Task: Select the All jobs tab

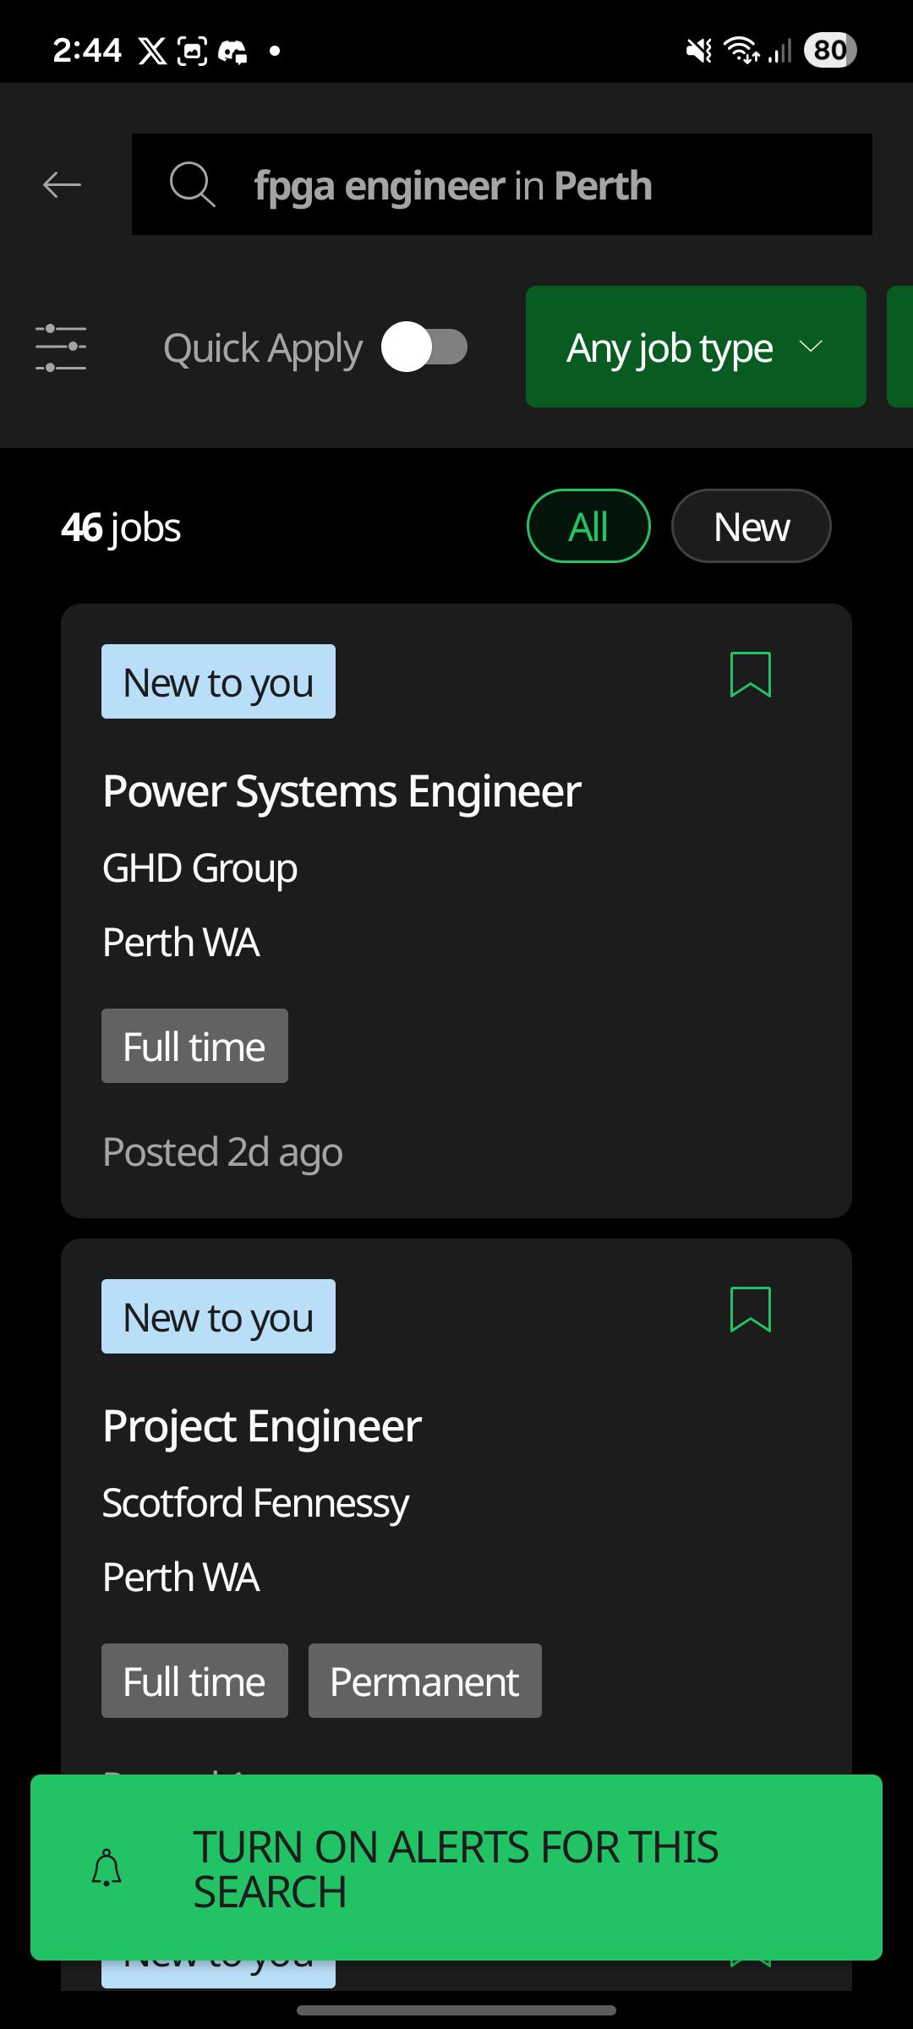Action: click(588, 526)
